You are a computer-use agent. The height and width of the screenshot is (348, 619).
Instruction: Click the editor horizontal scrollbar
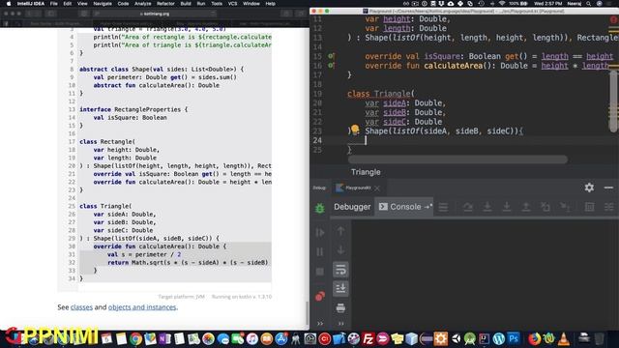point(457,159)
